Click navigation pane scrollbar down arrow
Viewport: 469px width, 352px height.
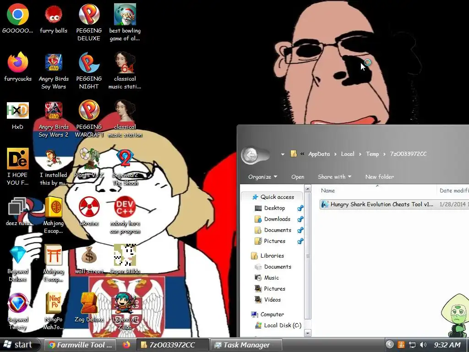pos(307,333)
